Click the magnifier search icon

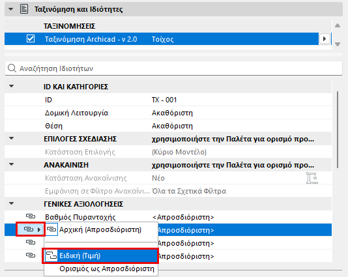[12, 68]
